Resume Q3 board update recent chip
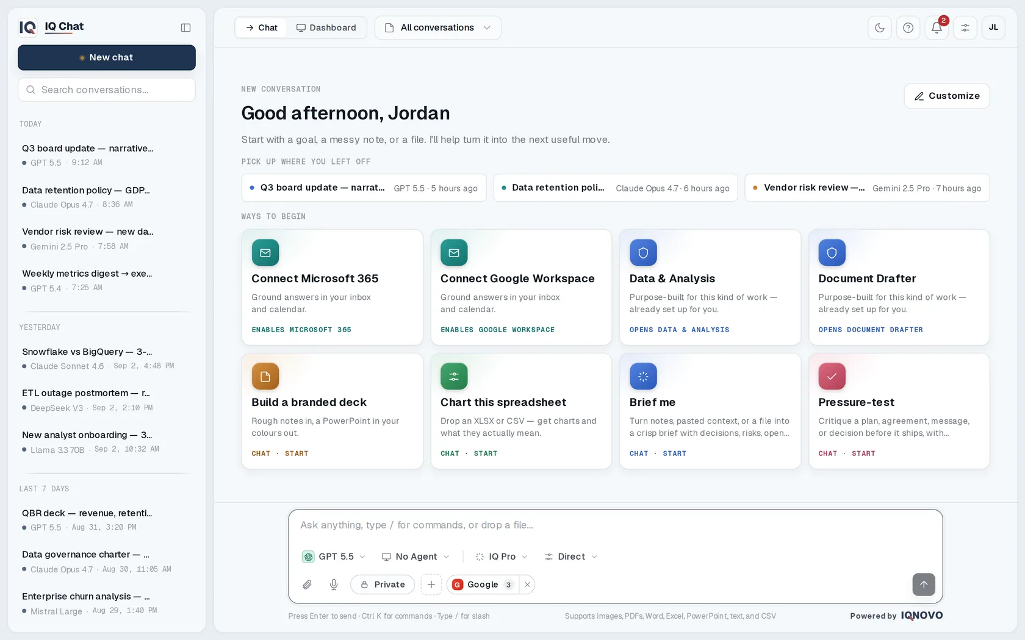 pyautogui.click(x=364, y=188)
